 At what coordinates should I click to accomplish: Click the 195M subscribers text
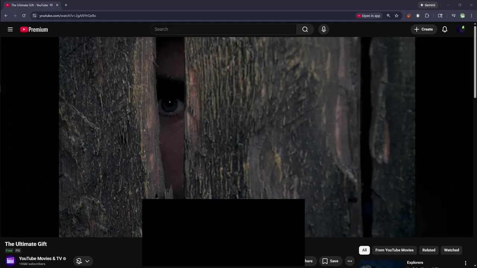(32, 264)
